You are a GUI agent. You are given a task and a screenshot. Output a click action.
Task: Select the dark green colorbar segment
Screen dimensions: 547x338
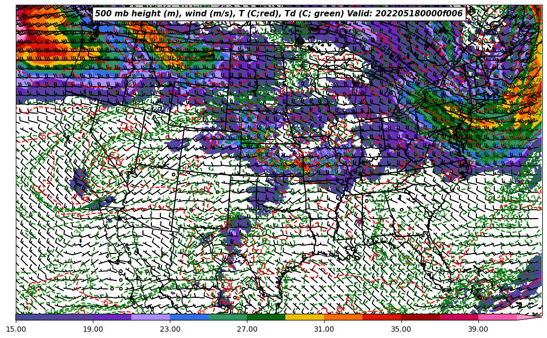point(266,317)
